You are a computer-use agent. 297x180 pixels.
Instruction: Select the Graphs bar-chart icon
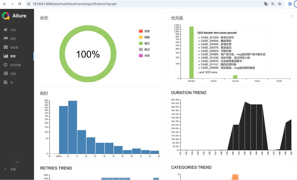(6, 56)
